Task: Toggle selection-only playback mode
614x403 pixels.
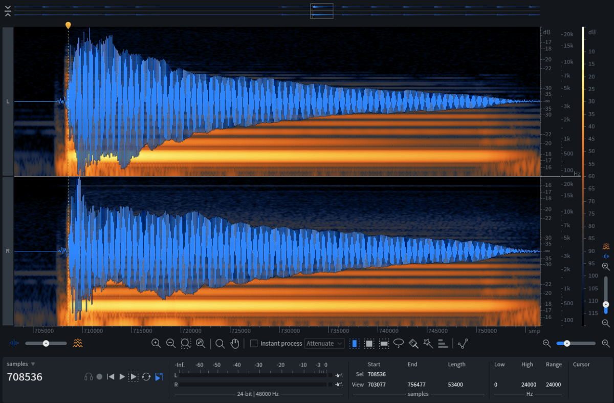Action: (133, 376)
